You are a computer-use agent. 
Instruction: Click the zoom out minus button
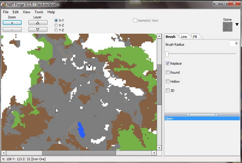12,30
